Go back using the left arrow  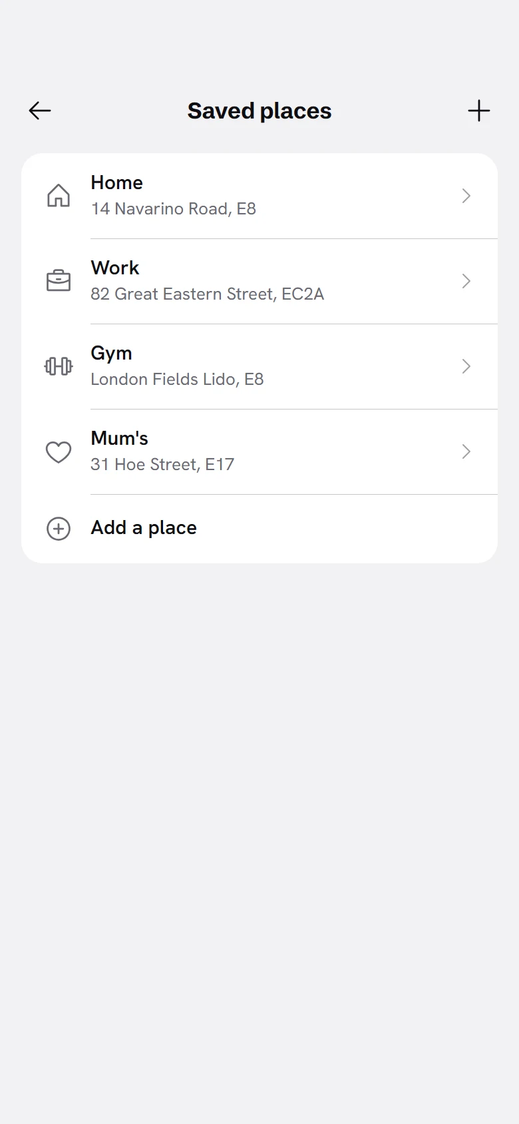[x=40, y=111]
